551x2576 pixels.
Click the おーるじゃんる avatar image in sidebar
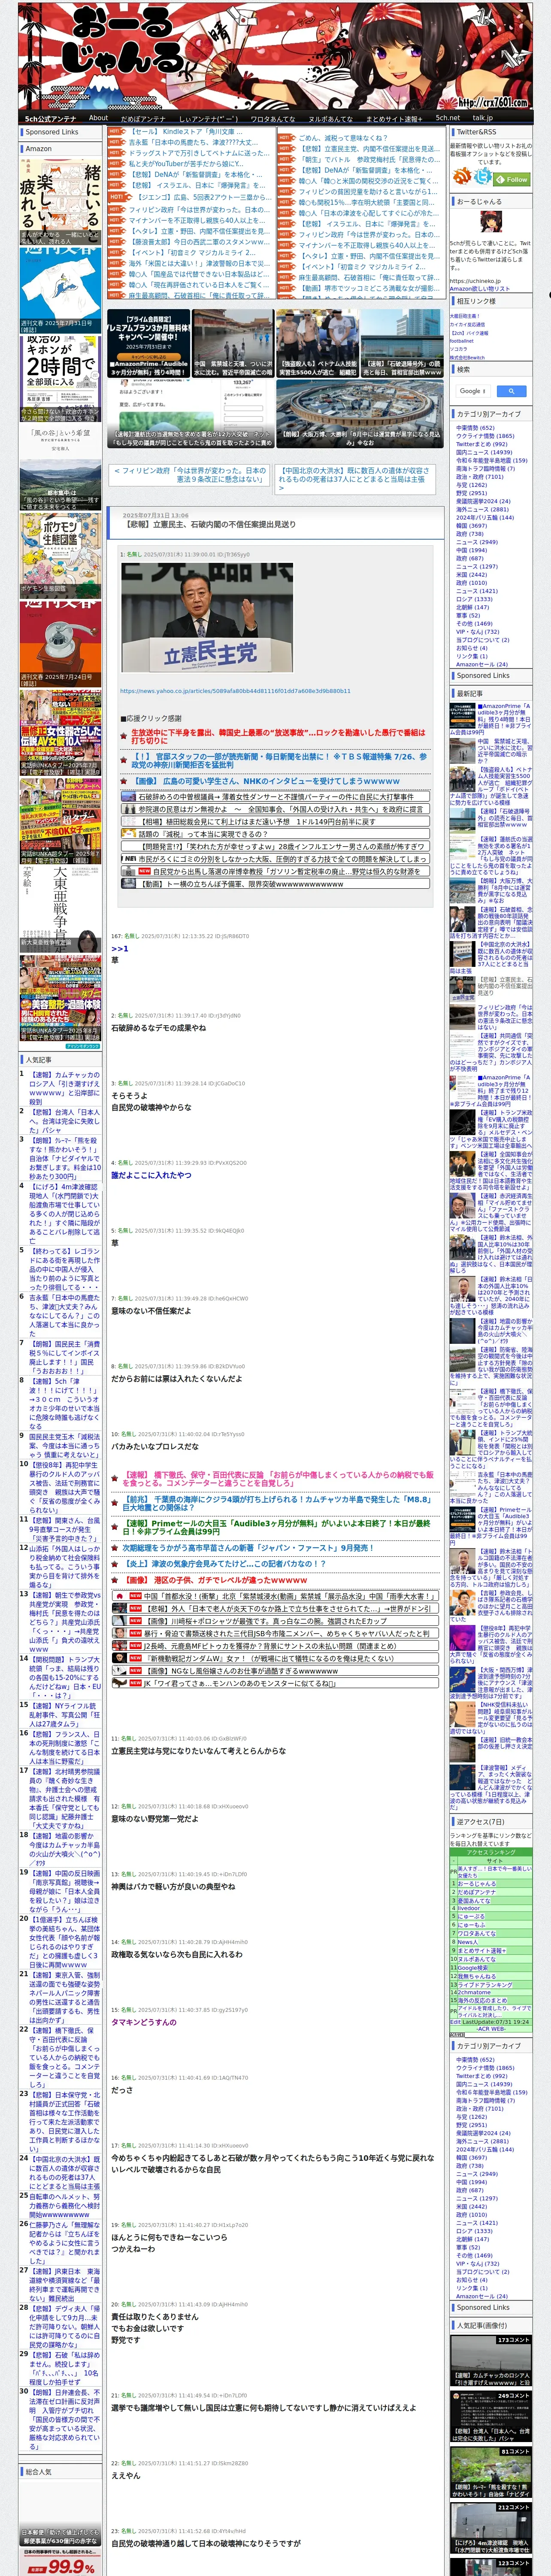tap(490, 222)
